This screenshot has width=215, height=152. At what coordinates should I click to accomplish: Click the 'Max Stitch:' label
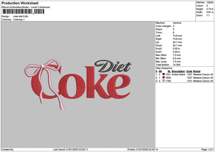point(161,55)
